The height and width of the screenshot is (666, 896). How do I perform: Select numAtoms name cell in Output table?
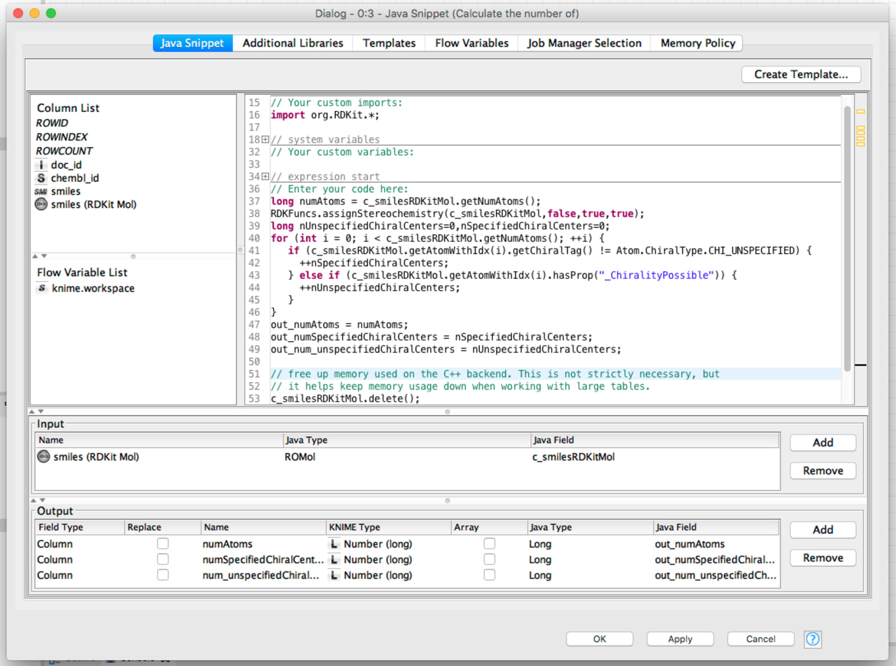coord(263,544)
